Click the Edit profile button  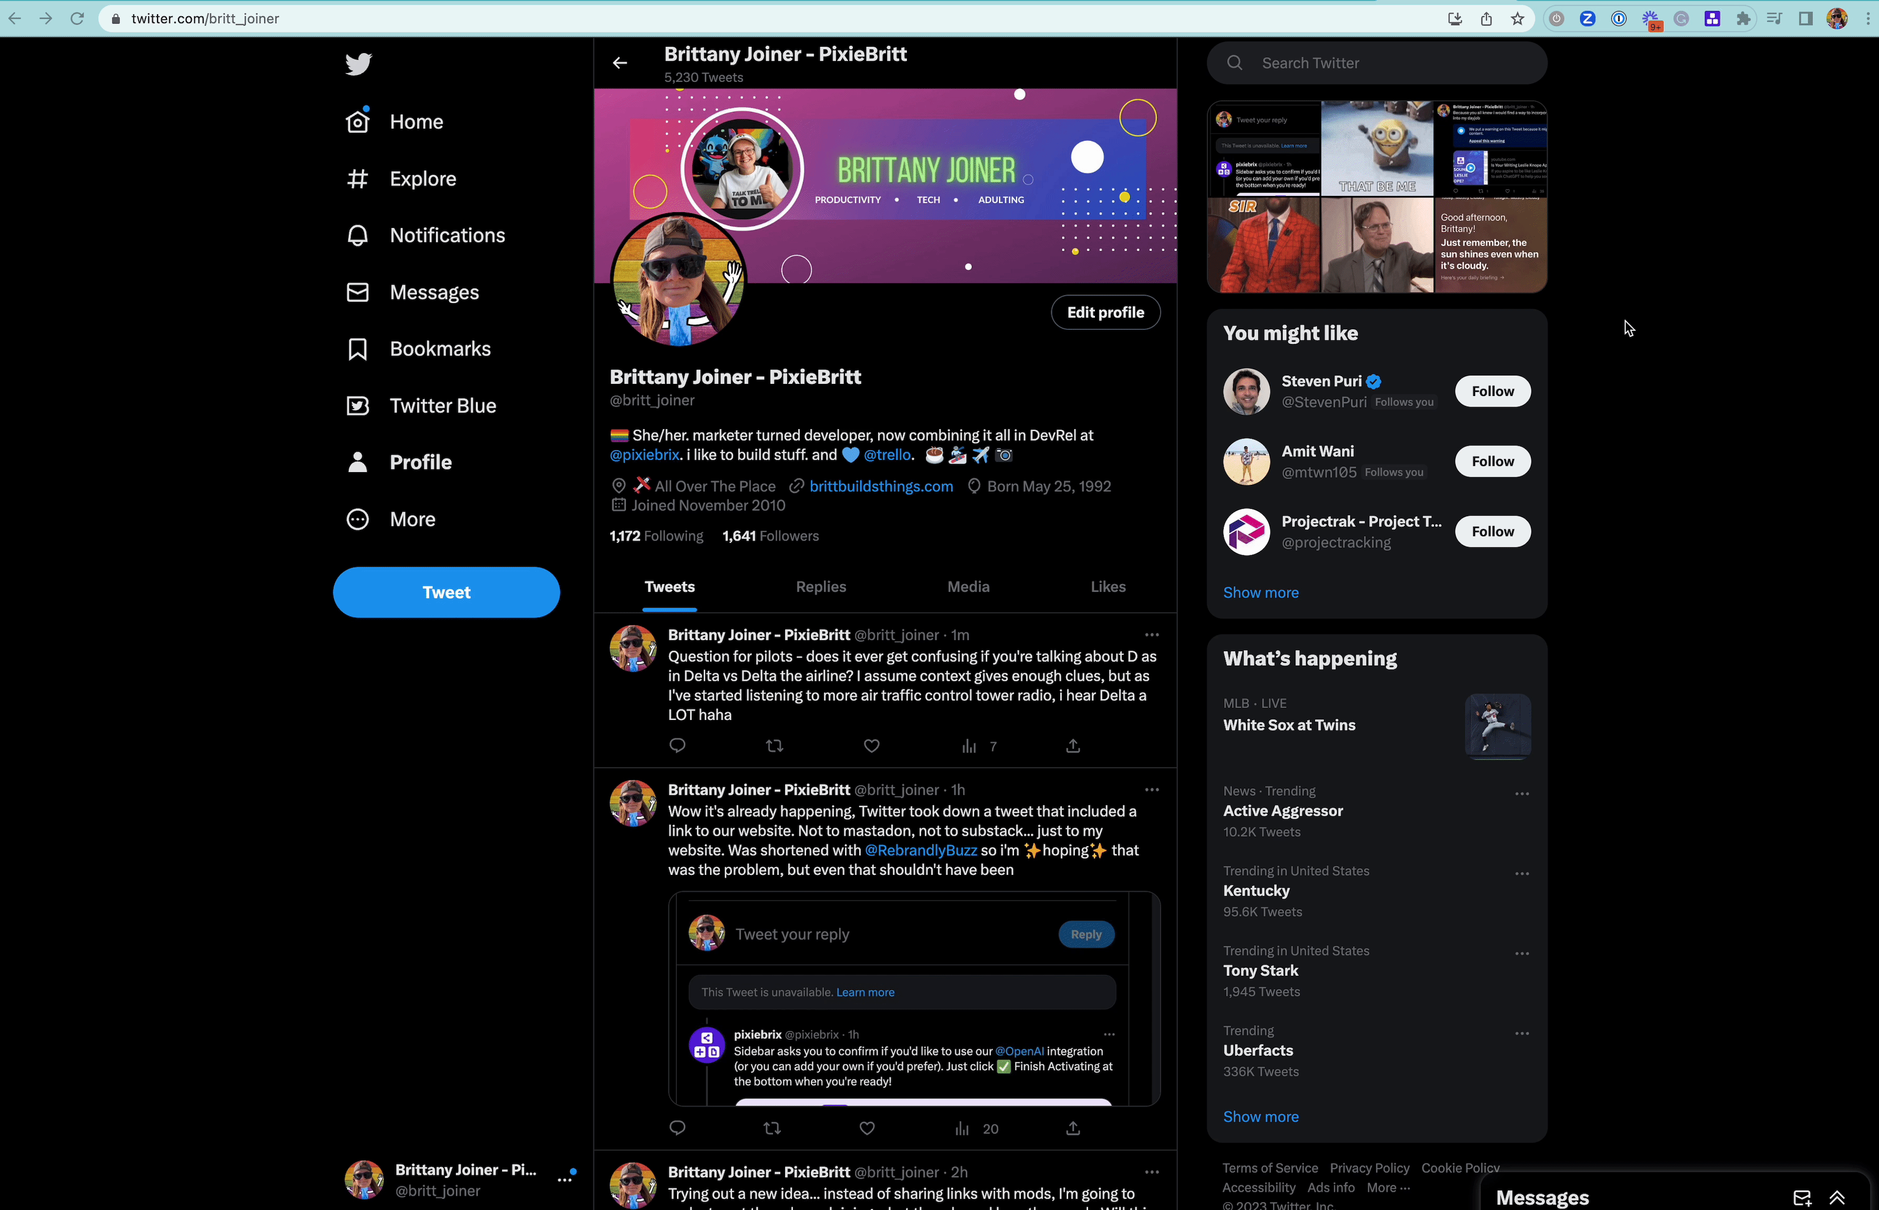pyautogui.click(x=1105, y=312)
